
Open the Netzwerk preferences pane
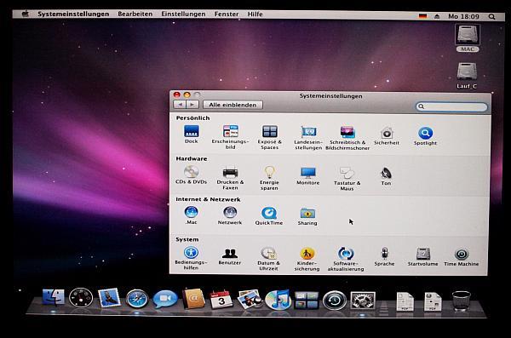tap(230, 215)
